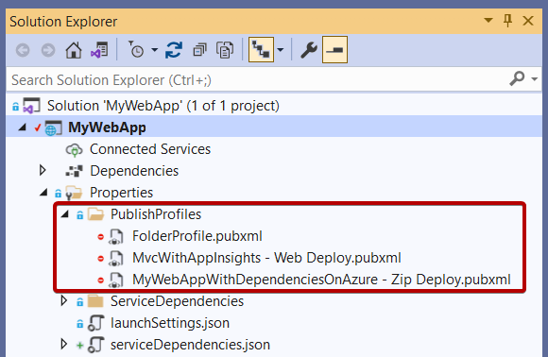
Task: Open the Pending Changes Filter clock icon
Action: pos(136,50)
